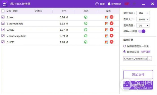
Task: Open image quality 70 dropdown
Action: click(143, 25)
